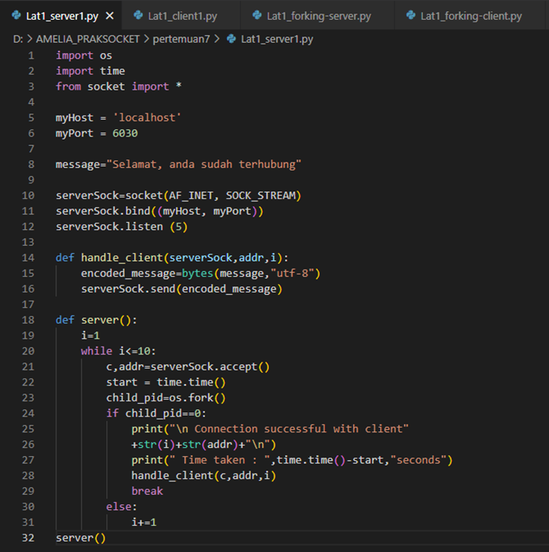This screenshot has height=552, width=549.
Task: Click Python icon on Lat1_forking-client.py tab
Action: point(411,15)
